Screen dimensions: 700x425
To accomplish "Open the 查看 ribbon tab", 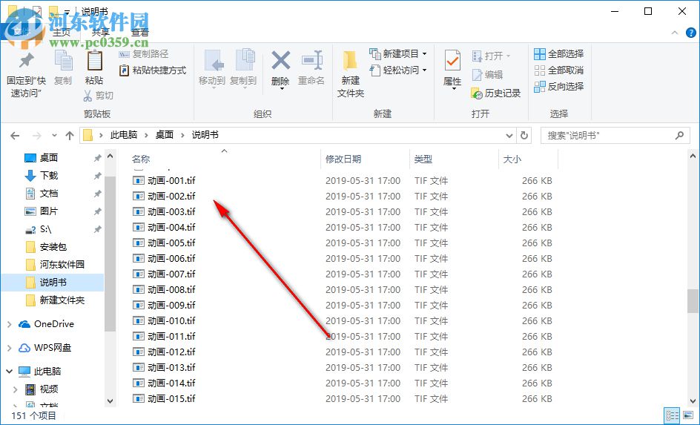I will [139, 33].
